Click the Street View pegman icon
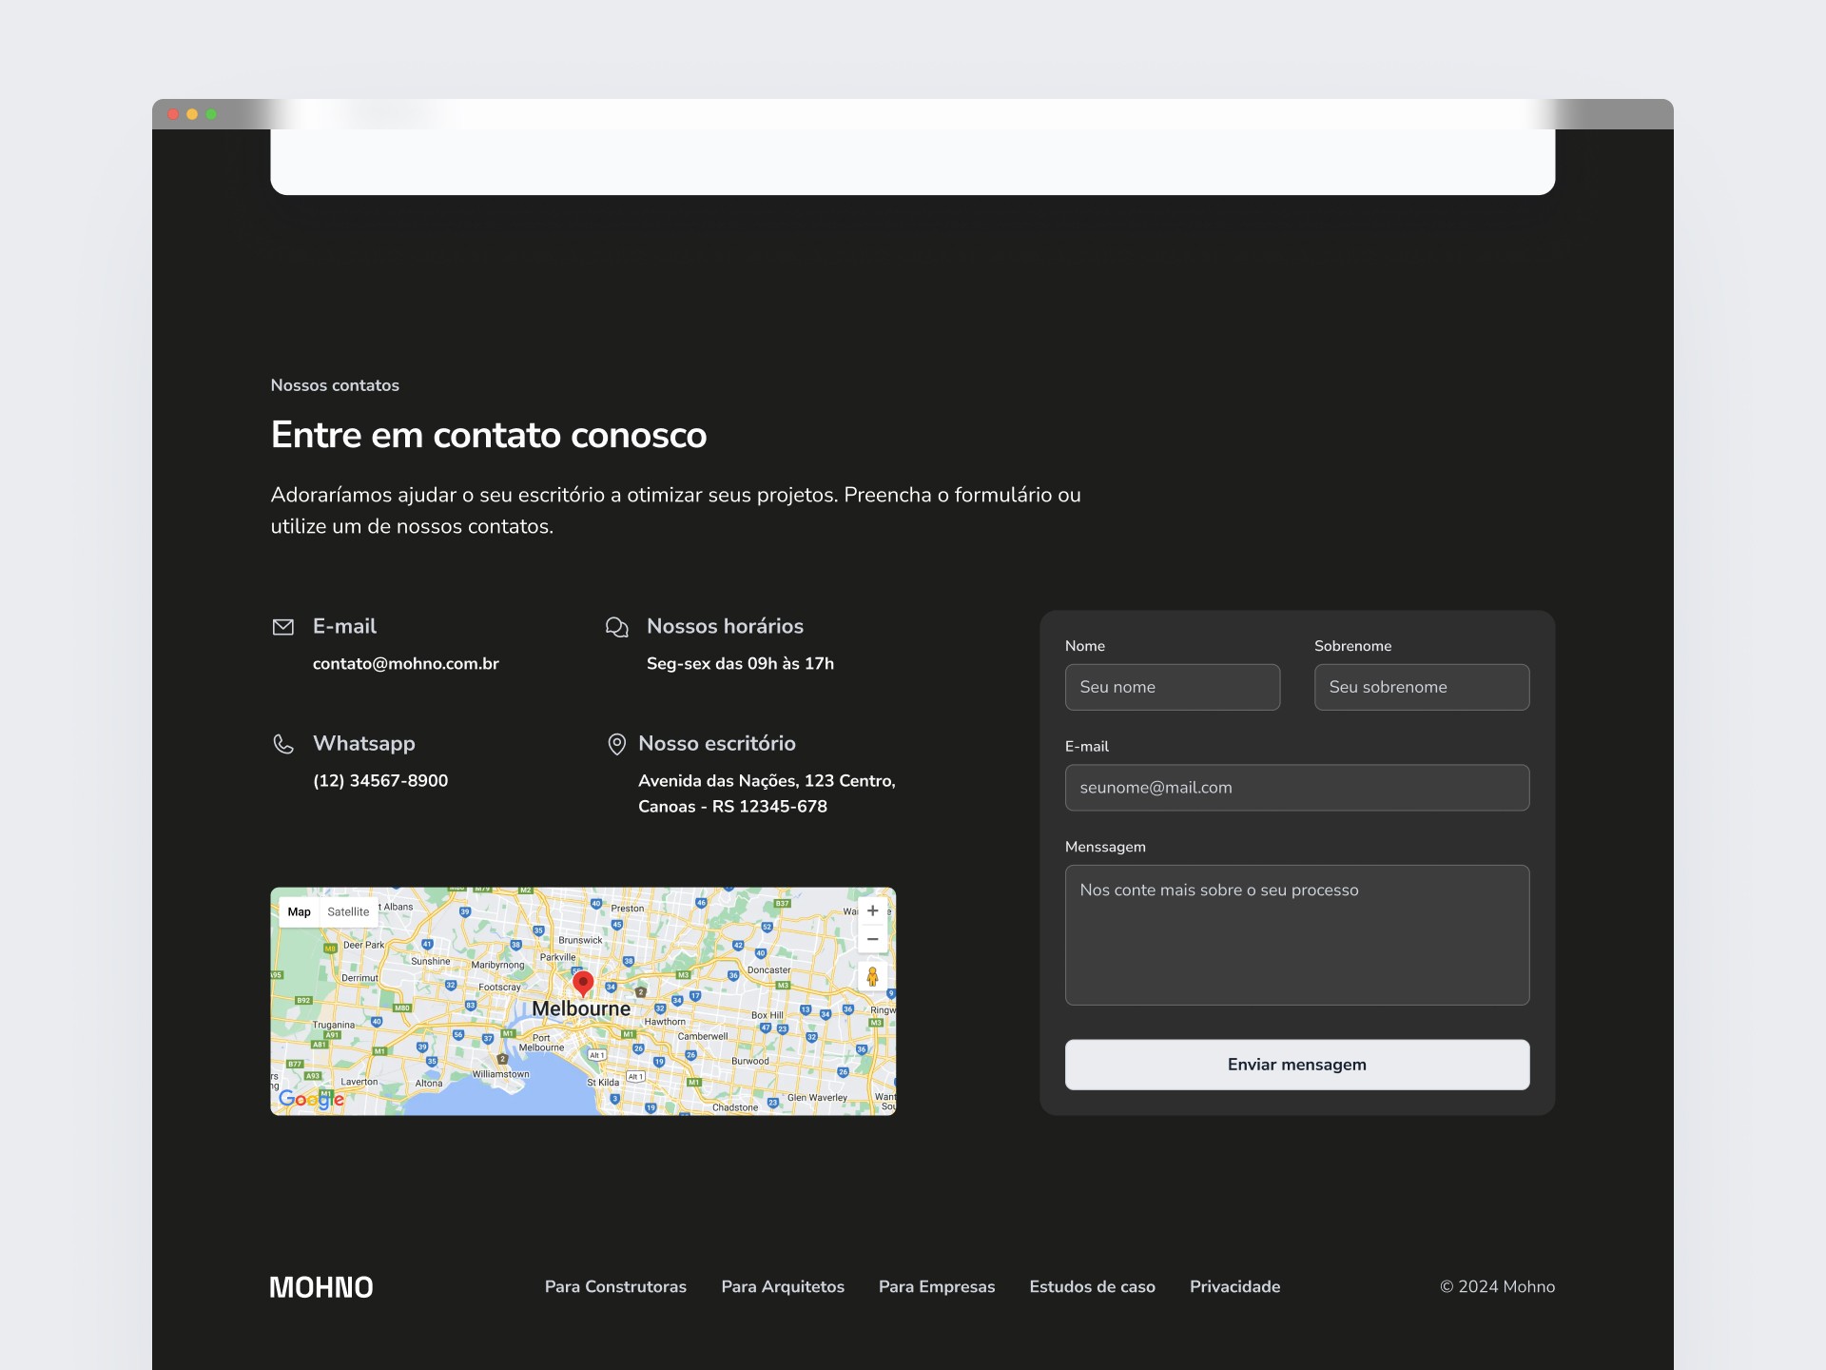1826x1370 pixels. (872, 976)
